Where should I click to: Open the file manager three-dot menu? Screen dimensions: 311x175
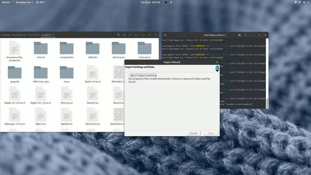(x=136, y=35)
